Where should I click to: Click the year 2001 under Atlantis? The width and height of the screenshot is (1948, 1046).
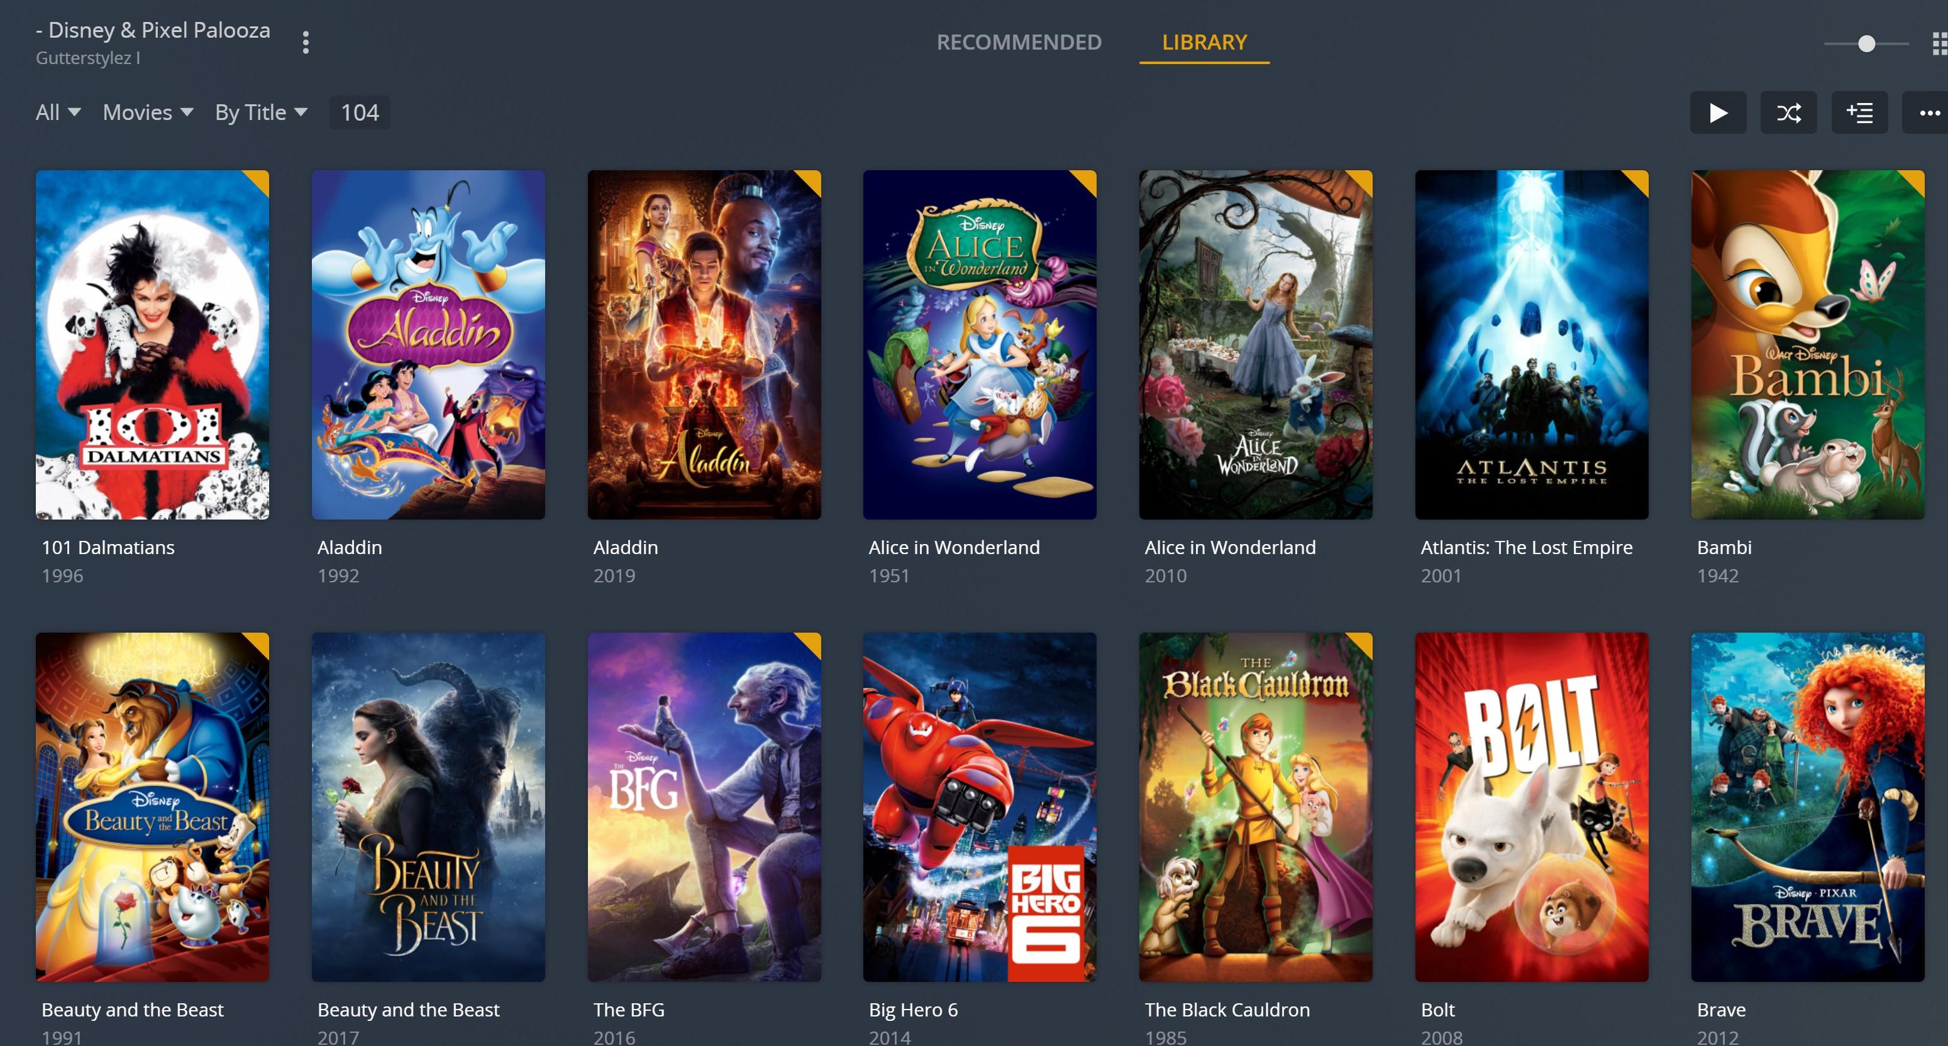(1441, 576)
